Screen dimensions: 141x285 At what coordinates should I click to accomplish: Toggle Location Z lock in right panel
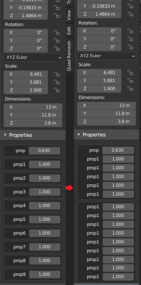[x=130, y=14]
